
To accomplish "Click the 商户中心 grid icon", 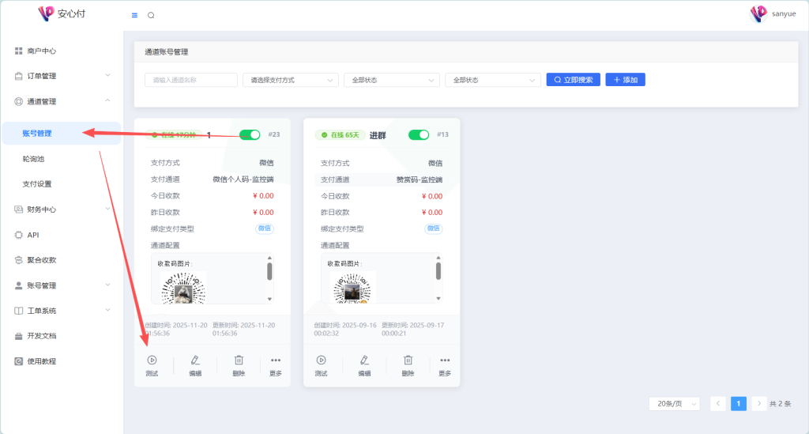I will (19, 51).
